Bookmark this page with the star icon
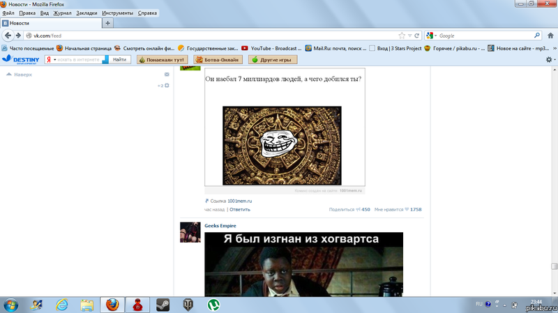558x313 pixels. pos(402,36)
